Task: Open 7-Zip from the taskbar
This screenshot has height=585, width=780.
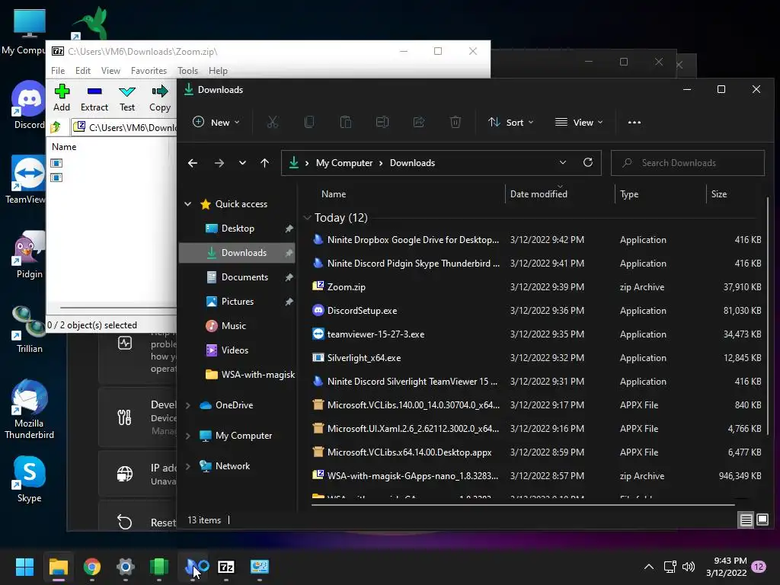Action: coord(226,567)
